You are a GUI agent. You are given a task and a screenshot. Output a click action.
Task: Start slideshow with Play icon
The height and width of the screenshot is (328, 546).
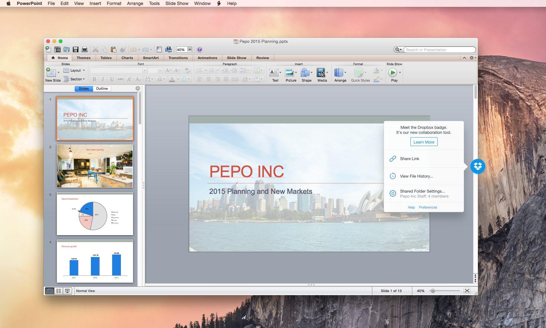coord(392,73)
